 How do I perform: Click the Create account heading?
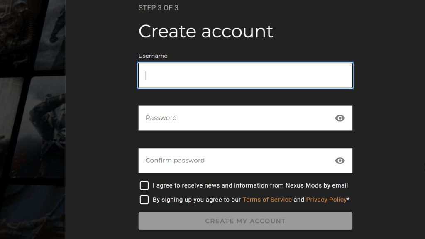click(205, 32)
